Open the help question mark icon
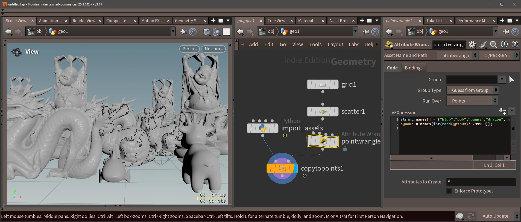Viewport: 521px width, 222px height. click(x=515, y=44)
